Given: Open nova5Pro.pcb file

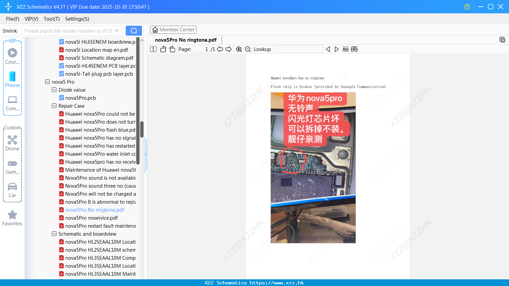Looking at the screenshot, I should click(x=78, y=98).
